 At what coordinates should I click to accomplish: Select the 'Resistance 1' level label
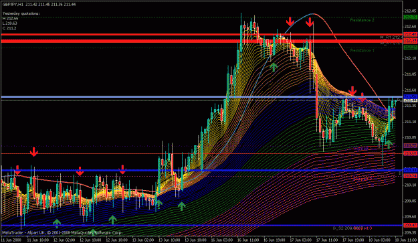pyautogui.click(x=362, y=50)
